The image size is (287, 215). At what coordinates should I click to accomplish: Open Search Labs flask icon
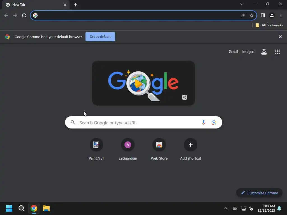tap(264, 52)
